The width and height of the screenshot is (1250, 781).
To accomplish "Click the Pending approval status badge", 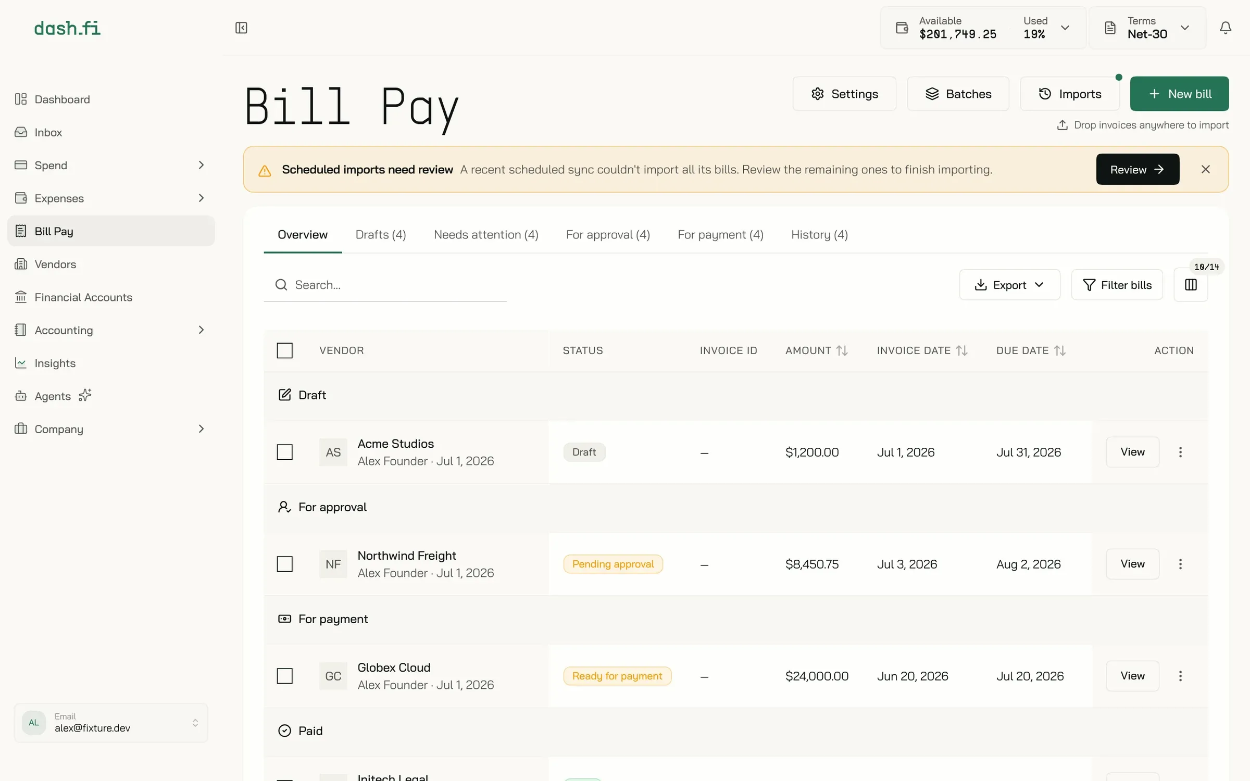I will point(613,564).
